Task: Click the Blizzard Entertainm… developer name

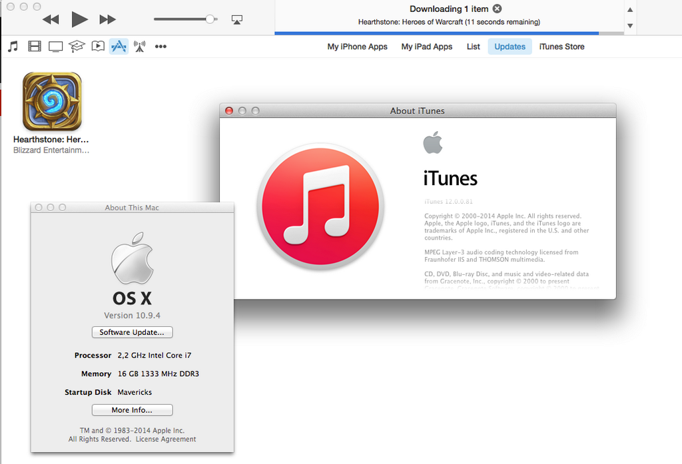Action: pyautogui.click(x=51, y=150)
